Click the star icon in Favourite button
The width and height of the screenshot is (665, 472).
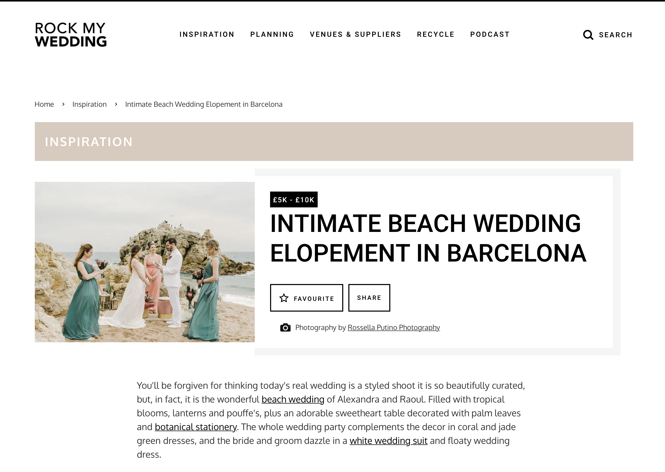[284, 298]
